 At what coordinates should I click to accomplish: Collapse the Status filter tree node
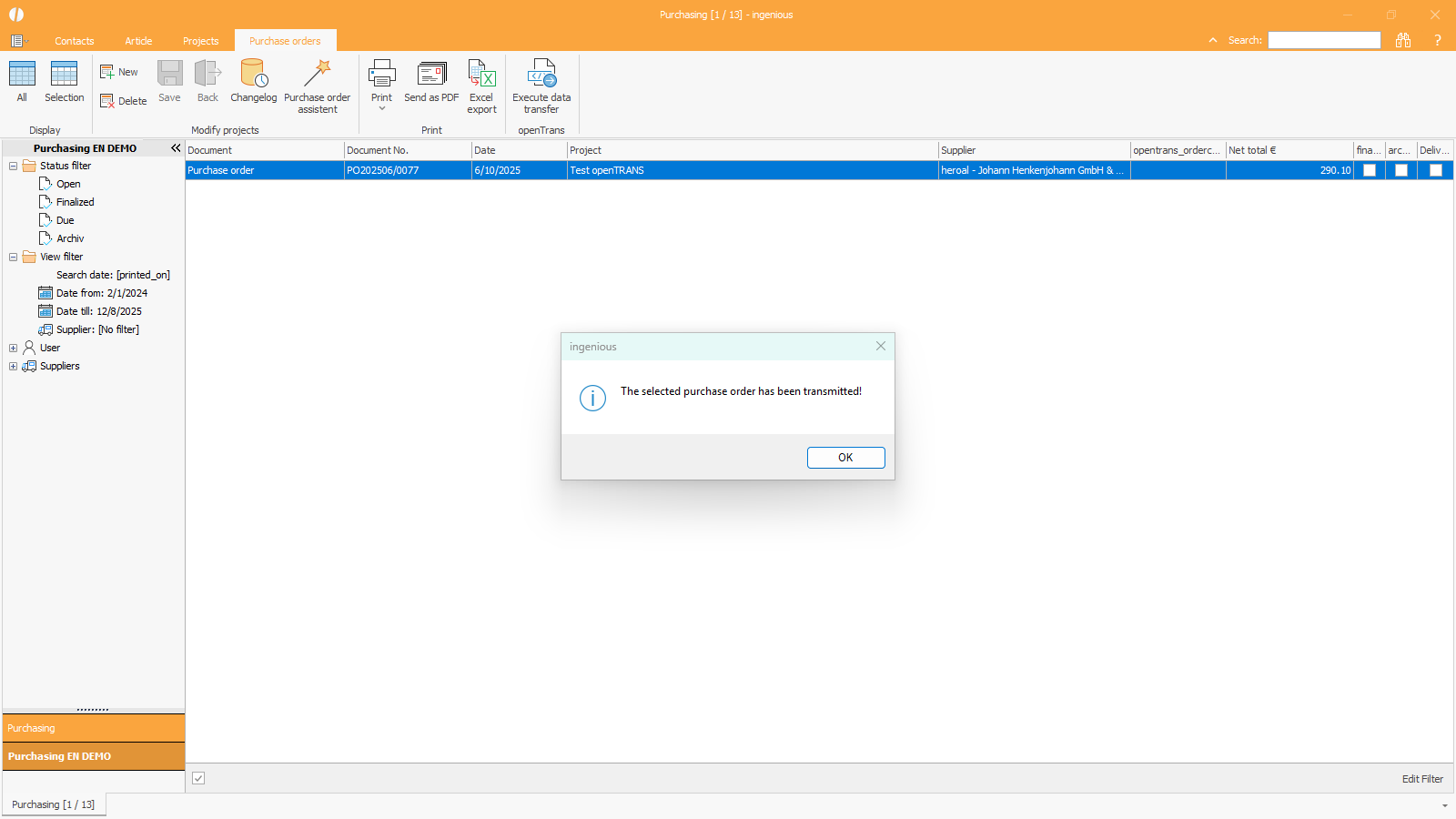click(x=13, y=166)
